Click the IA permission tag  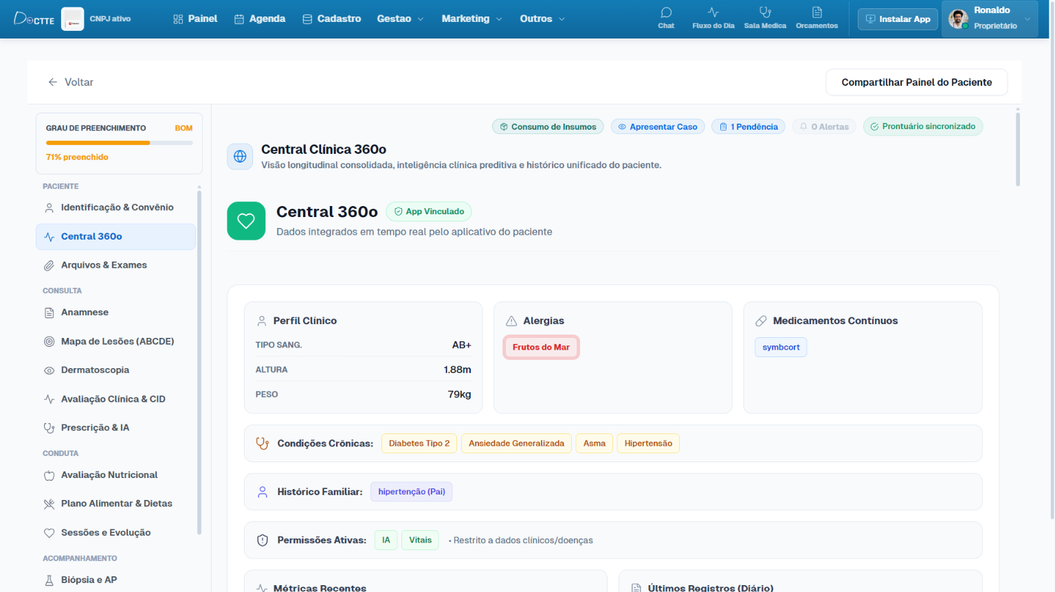(x=386, y=540)
